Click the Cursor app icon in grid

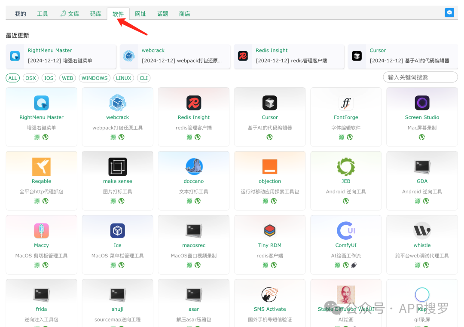pos(270,103)
